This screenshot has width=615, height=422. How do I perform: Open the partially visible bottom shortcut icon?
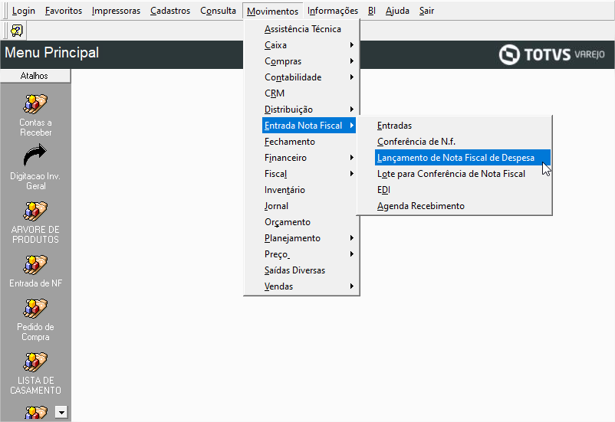pyautogui.click(x=35, y=412)
